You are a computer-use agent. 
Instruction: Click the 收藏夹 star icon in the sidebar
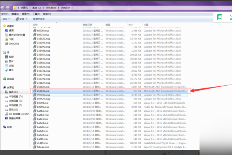pyautogui.click(x=5, y=26)
